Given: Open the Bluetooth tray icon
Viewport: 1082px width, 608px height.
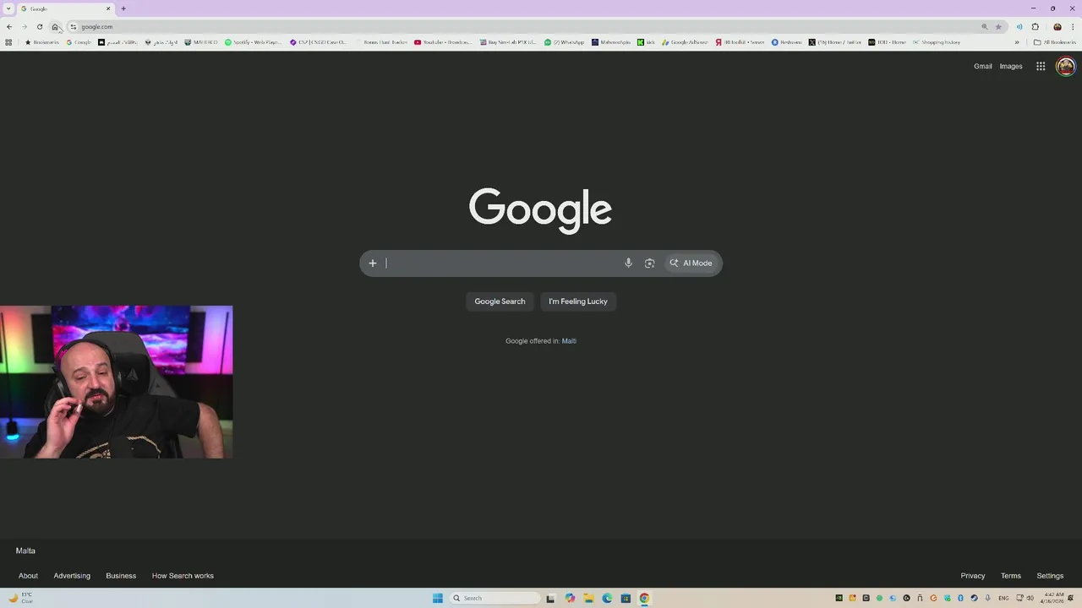Looking at the screenshot, I should click(960, 598).
